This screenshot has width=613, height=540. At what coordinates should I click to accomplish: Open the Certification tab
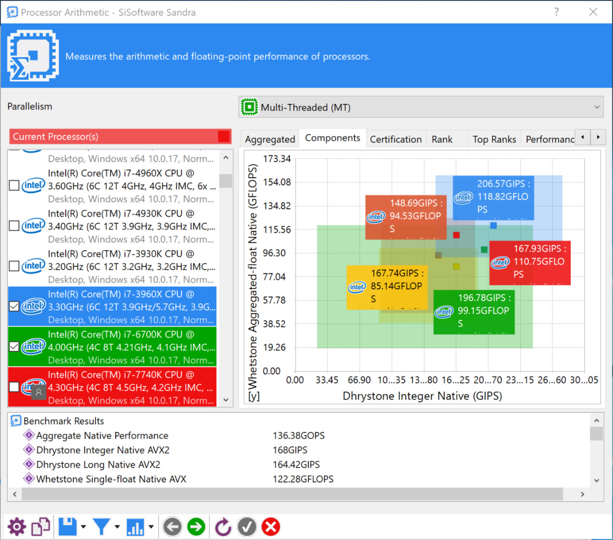[395, 139]
